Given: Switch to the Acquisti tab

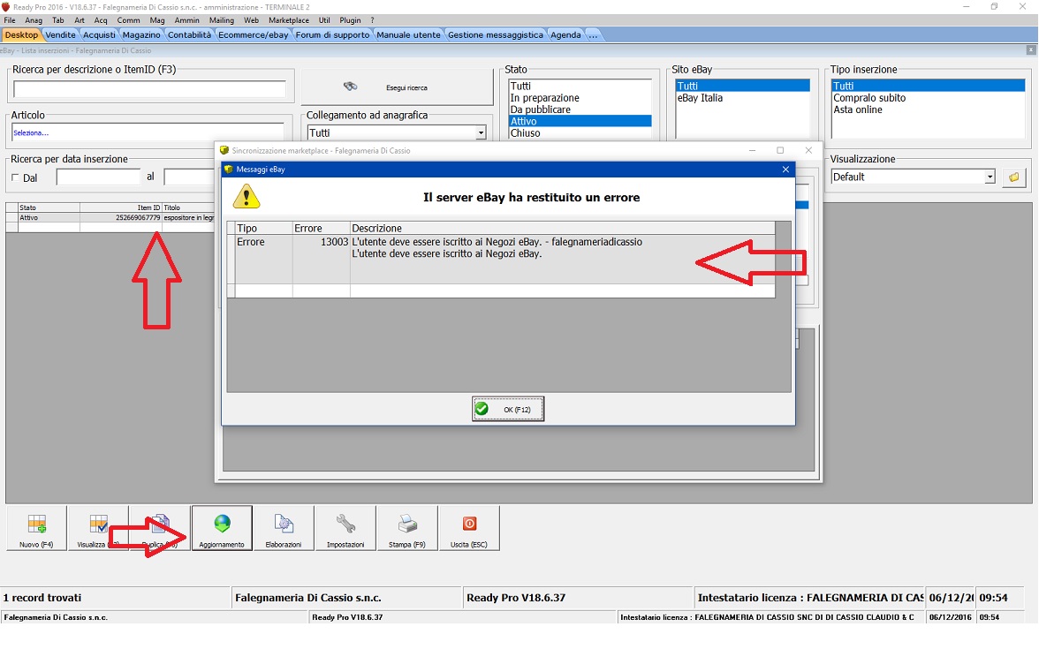Looking at the screenshot, I should [x=99, y=35].
